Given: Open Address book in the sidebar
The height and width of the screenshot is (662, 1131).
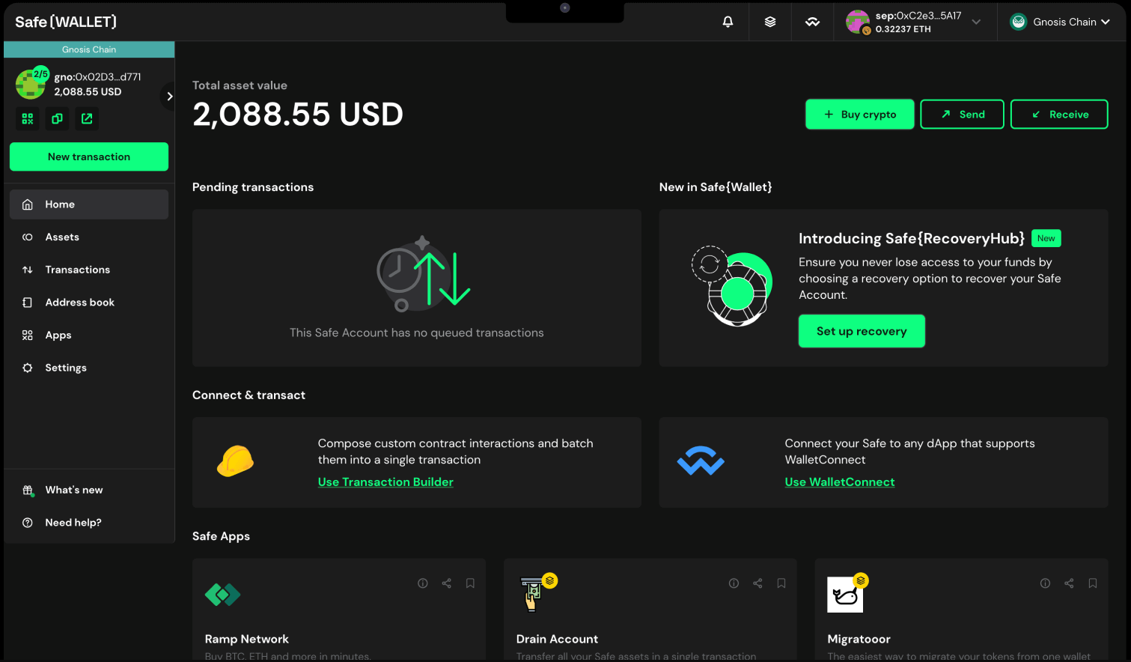Looking at the screenshot, I should 79,303.
